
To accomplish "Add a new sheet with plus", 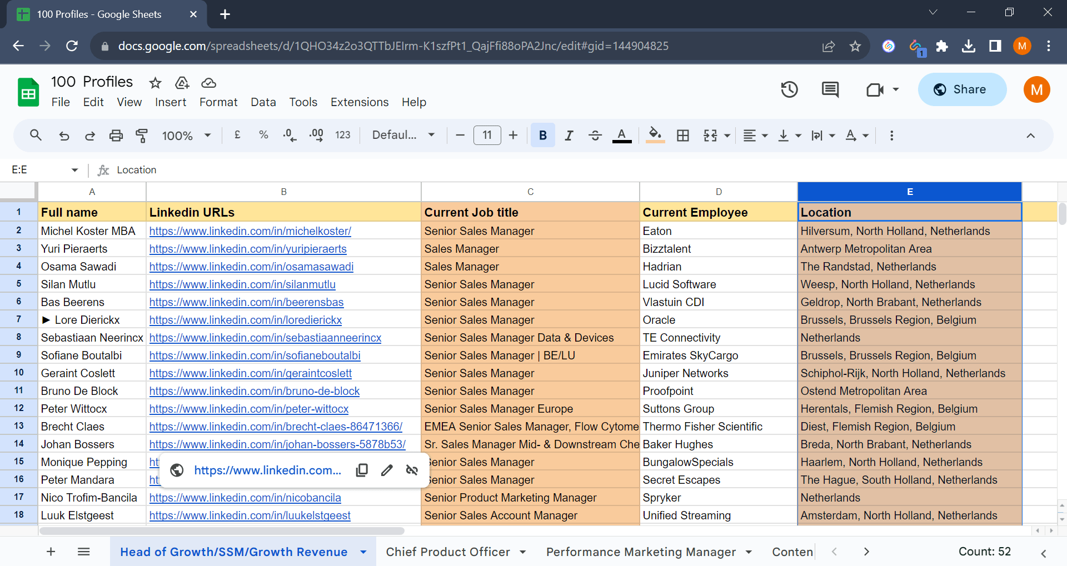I will [51, 552].
